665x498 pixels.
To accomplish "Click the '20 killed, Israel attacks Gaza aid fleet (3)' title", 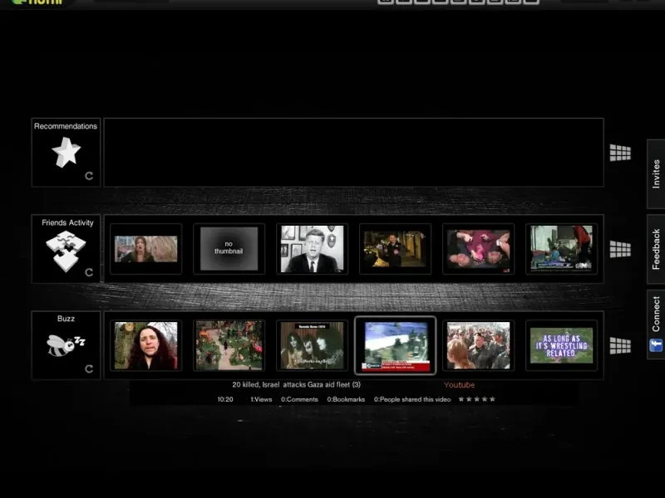I will pyautogui.click(x=296, y=384).
